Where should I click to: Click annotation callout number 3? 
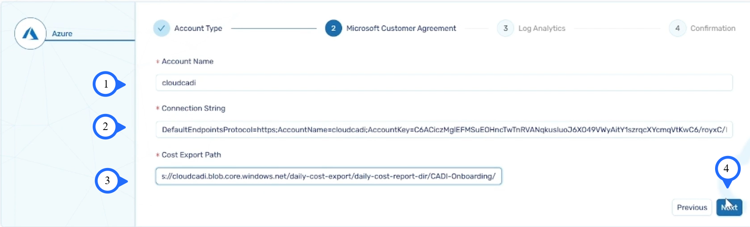click(x=107, y=181)
